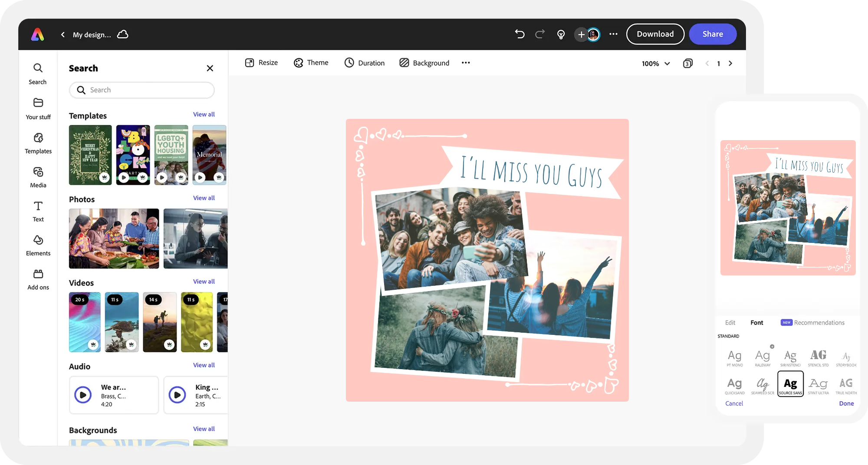868x465 pixels.
Task: Open Your stuff in the sidebar
Action: pos(38,108)
